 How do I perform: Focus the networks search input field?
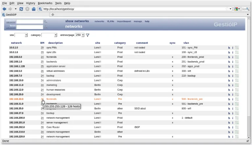tap(30, 22)
